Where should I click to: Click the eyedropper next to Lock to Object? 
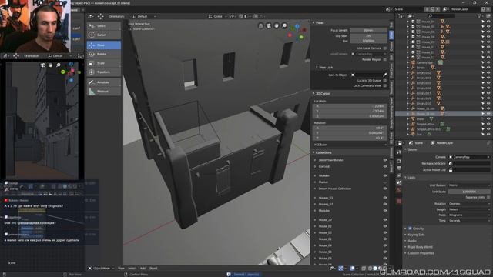384,75
